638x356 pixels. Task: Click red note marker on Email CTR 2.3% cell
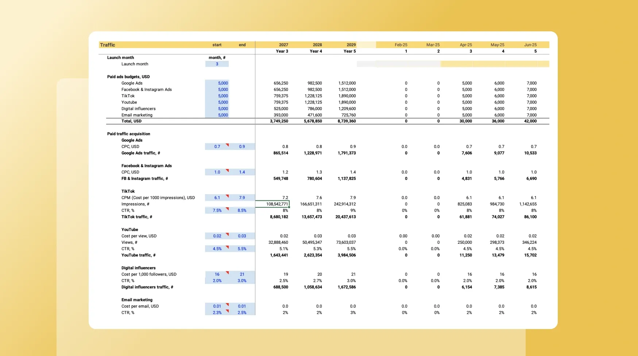coord(227,311)
